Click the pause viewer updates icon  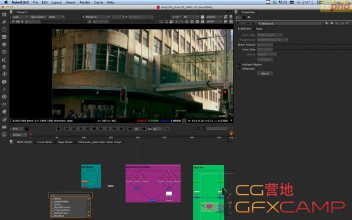point(203,22)
